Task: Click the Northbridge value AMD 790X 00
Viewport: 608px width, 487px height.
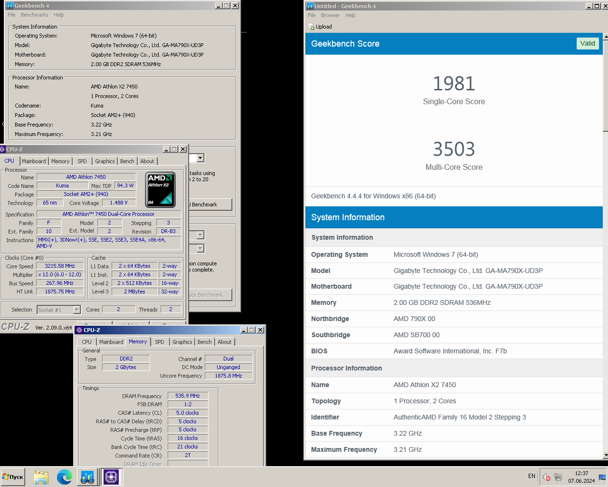Action: (414, 319)
